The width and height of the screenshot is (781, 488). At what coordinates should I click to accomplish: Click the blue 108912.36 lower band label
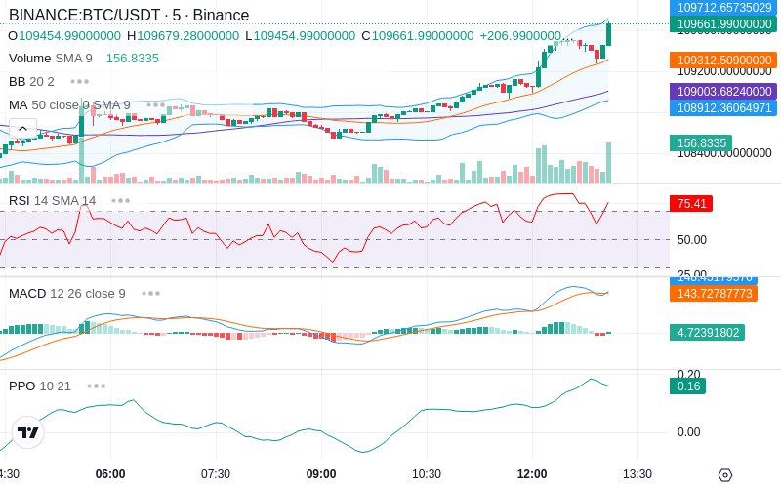point(723,107)
